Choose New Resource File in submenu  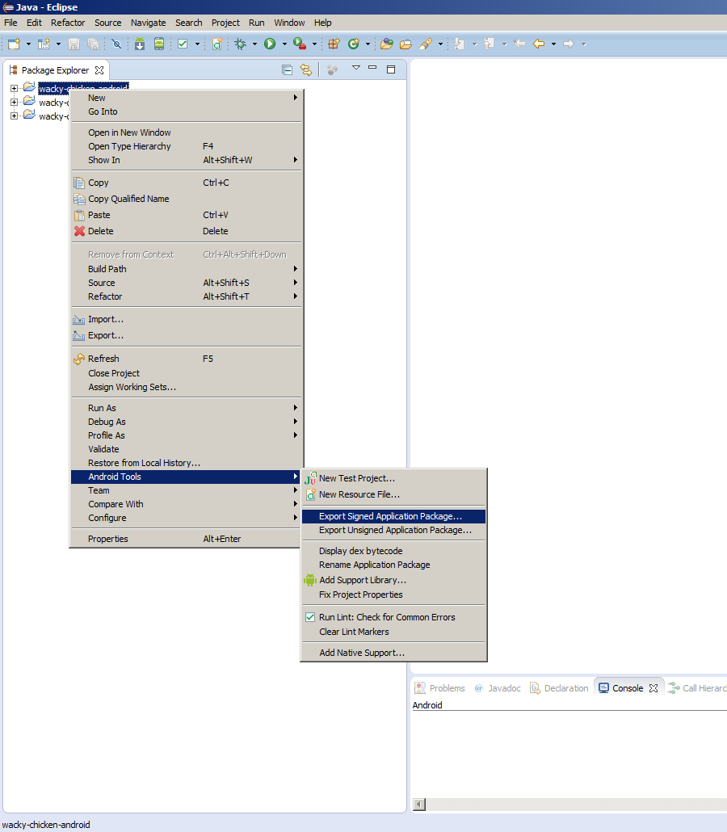[x=393, y=494]
